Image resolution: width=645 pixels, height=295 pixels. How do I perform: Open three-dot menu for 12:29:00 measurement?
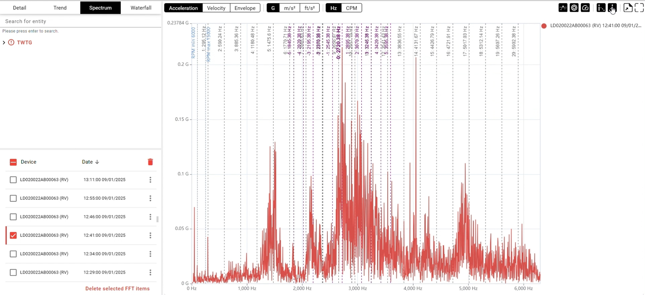(150, 272)
